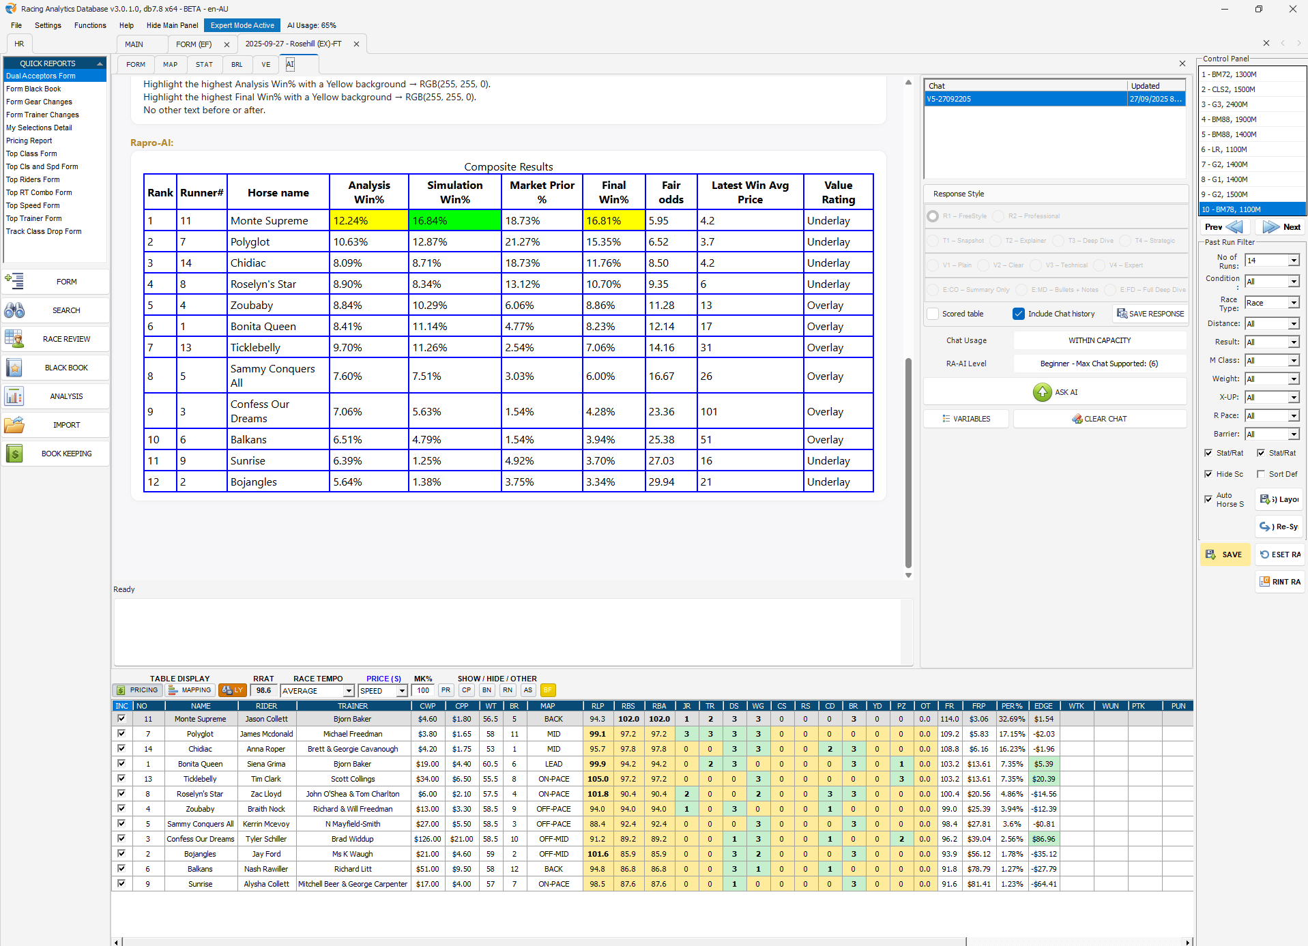The width and height of the screenshot is (1308, 946).
Task: Select race 8 - G1, 1400M in list
Action: (1251, 179)
